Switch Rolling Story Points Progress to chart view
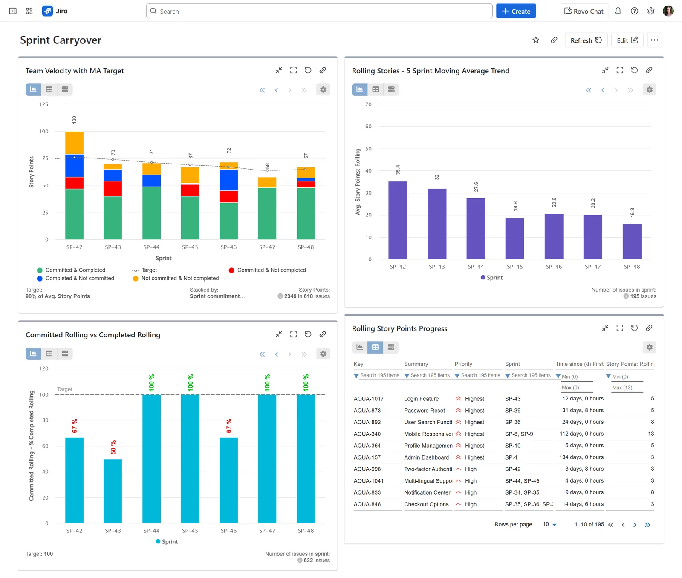 [x=360, y=347]
